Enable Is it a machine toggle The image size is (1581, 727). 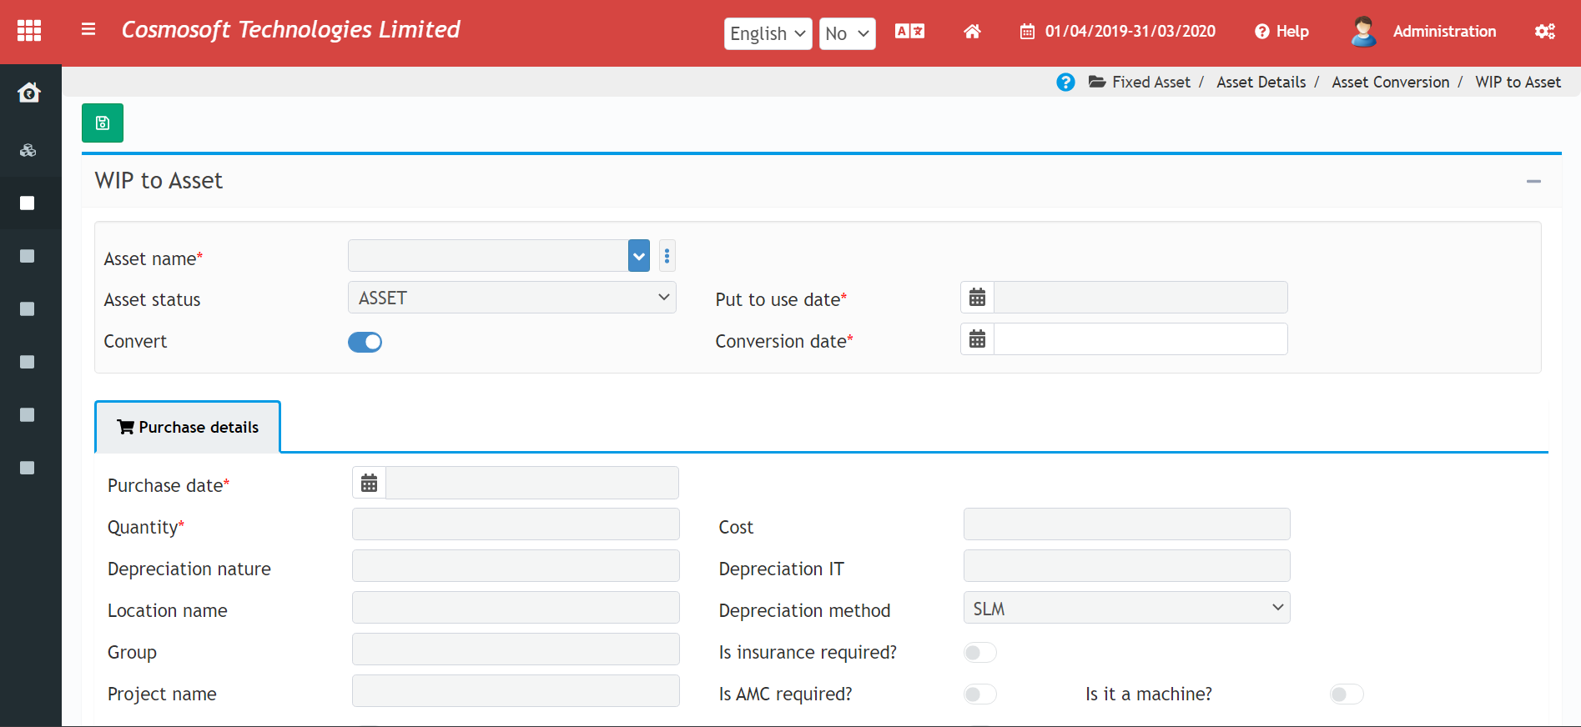[x=1346, y=694]
